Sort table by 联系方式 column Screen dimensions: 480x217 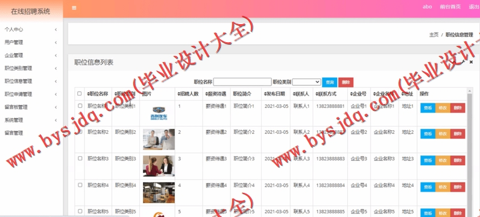(x=326, y=94)
